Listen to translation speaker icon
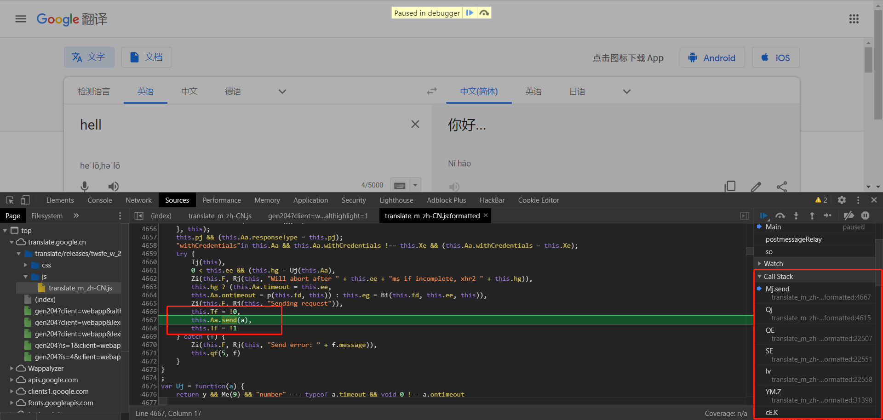This screenshot has width=883, height=420. click(x=454, y=186)
